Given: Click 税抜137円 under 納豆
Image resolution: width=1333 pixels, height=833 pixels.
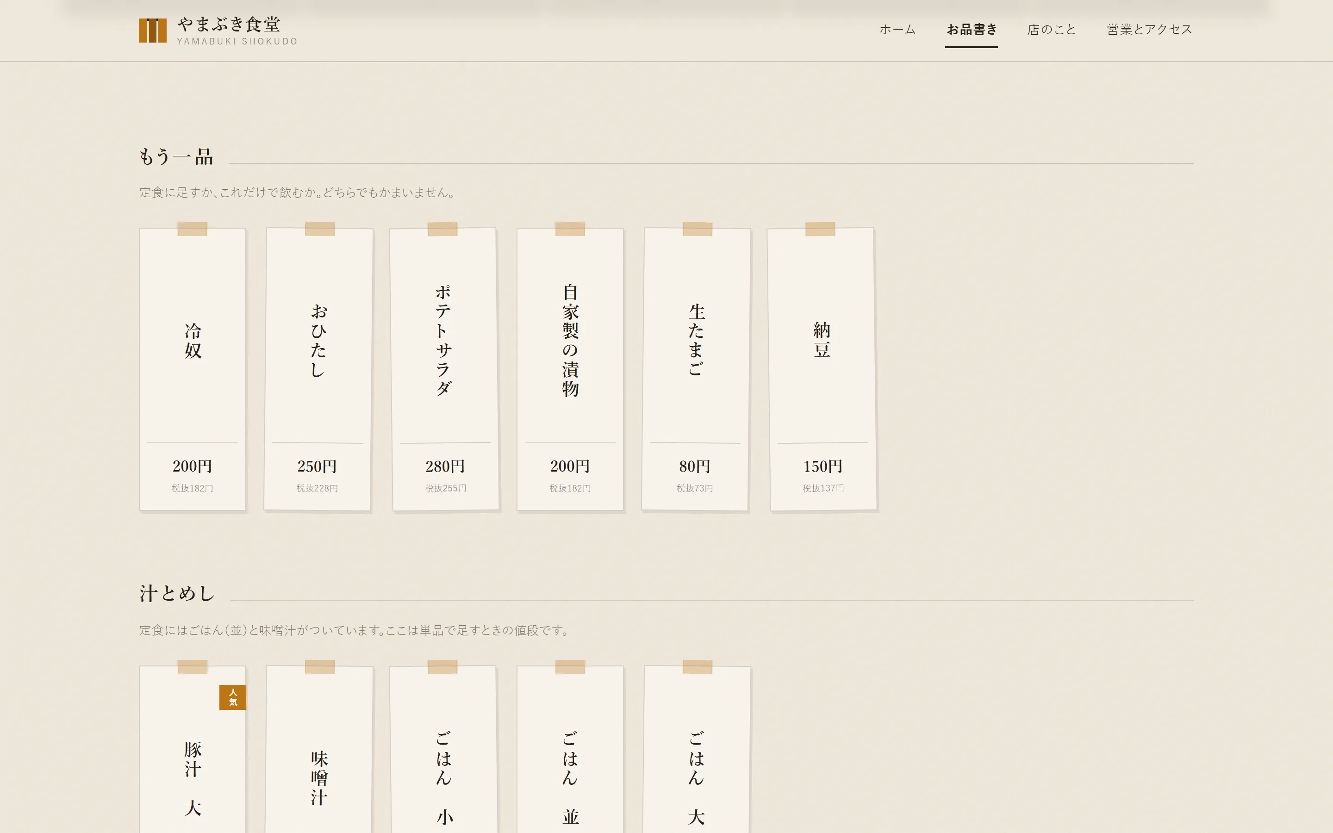Looking at the screenshot, I should click(x=823, y=488).
